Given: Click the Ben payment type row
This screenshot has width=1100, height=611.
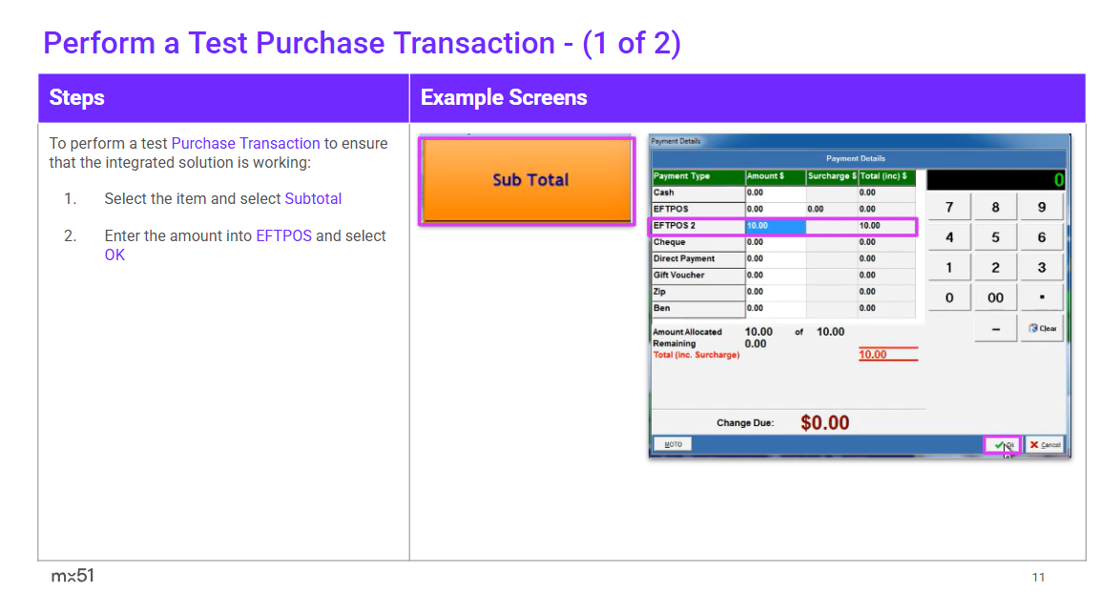Looking at the screenshot, I should click(x=696, y=309).
